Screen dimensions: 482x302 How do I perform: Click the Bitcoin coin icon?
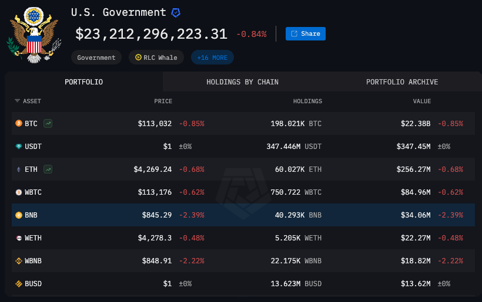[18, 124]
